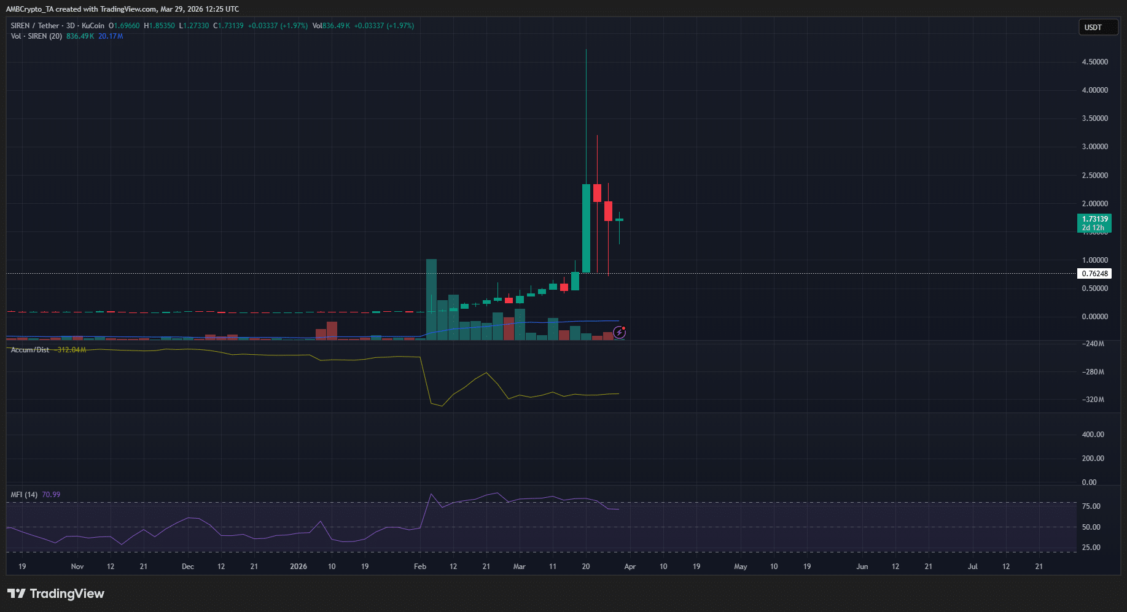The height and width of the screenshot is (612, 1127).
Task: Open the lightning flash icon on the chart
Action: (619, 332)
